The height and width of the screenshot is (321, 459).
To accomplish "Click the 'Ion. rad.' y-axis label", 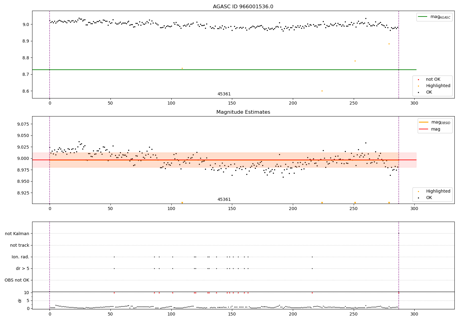I will tap(21, 257).
